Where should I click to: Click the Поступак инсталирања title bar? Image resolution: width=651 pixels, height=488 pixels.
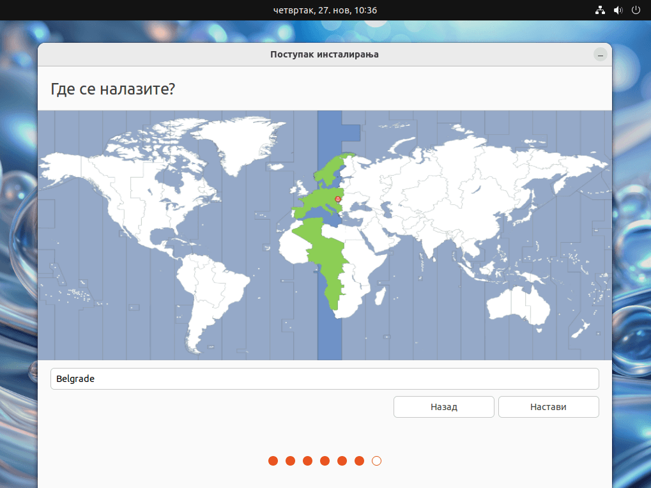click(325, 54)
